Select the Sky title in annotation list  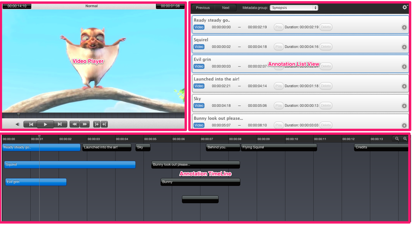pos(197,99)
